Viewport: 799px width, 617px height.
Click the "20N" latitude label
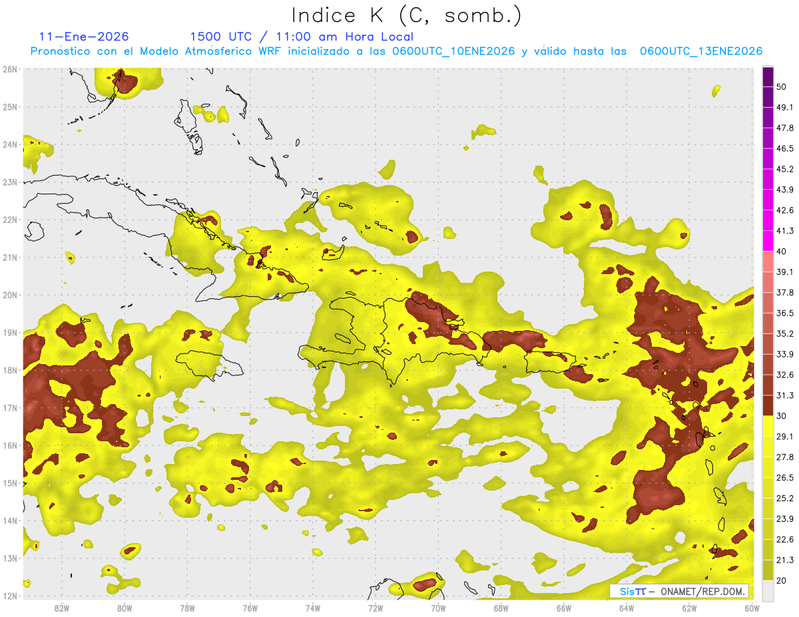(x=10, y=295)
